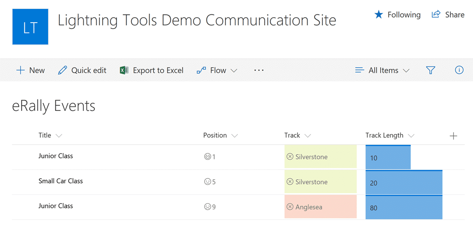Click the Flow menu label

pyautogui.click(x=218, y=70)
